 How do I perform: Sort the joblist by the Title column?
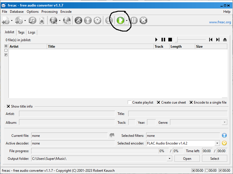click(100, 47)
